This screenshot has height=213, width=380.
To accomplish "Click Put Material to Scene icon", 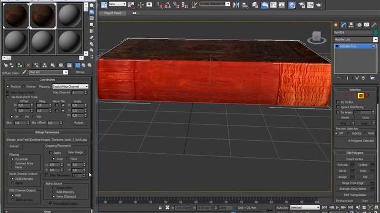I will [x=12, y=65].
